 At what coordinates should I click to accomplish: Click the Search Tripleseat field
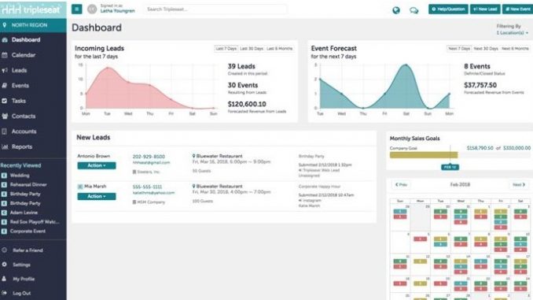click(215, 9)
